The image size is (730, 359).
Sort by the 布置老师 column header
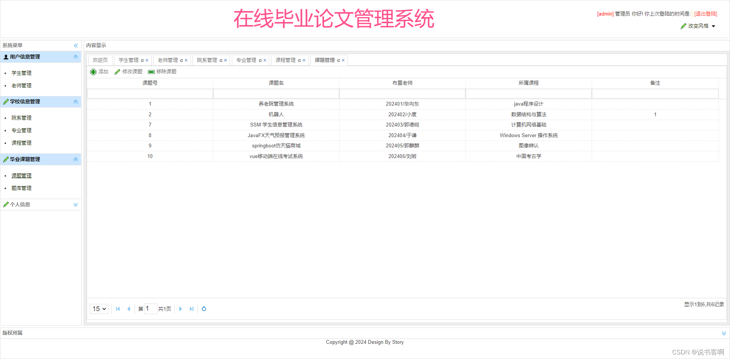pyautogui.click(x=403, y=83)
